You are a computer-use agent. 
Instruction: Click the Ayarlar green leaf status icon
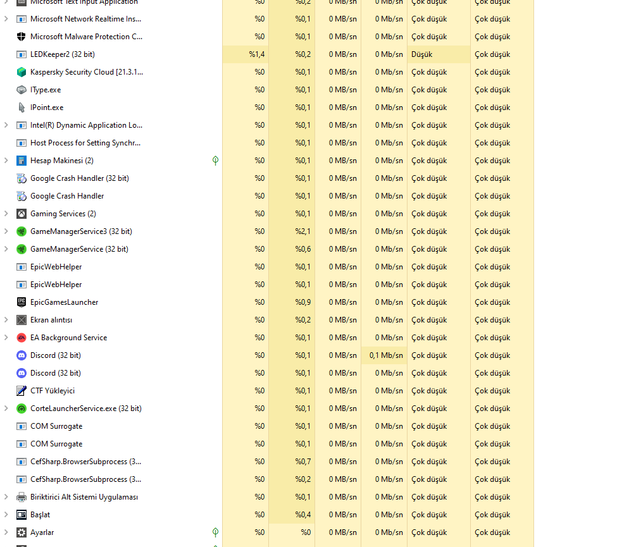pos(215,532)
